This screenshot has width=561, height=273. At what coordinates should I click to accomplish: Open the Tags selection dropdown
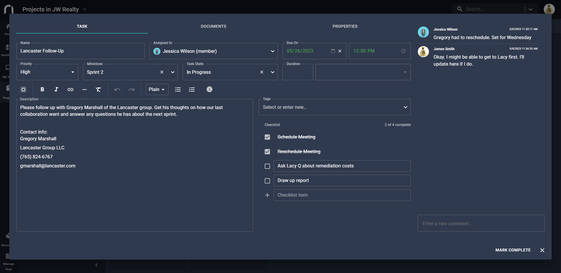(406, 107)
